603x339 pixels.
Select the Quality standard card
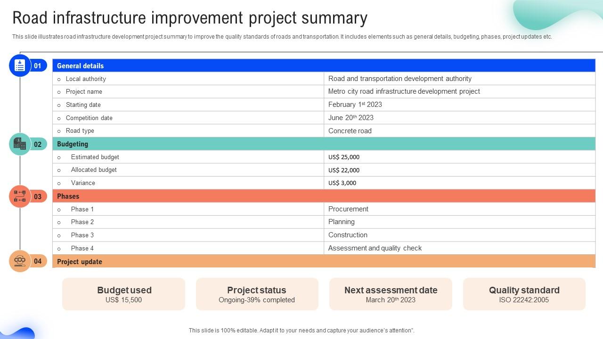click(524, 294)
